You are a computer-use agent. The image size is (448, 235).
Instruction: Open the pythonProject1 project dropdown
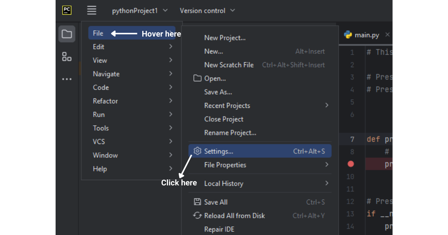coord(140,11)
